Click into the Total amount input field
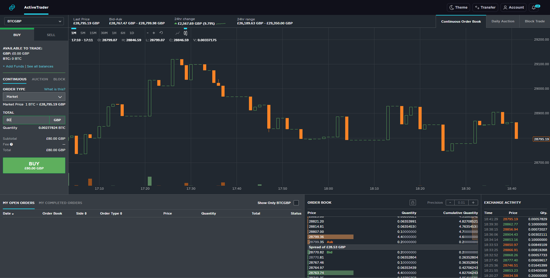Viewport: 550px width, 278px height. click(x=26, y=120)
